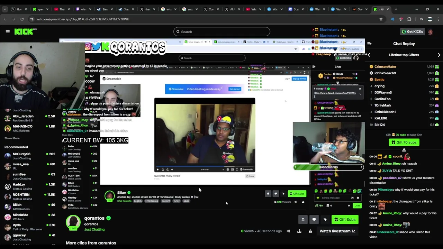Click nitebeezy username in chat replay
Image resolution: width=443 pixels, height=249 pixels.
(x=385, y=201)
